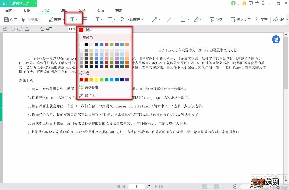This screenshot has width=289, height=190.
Task: Select the underline text T tool
Action: pyautogui.click(x=72, y=19)
